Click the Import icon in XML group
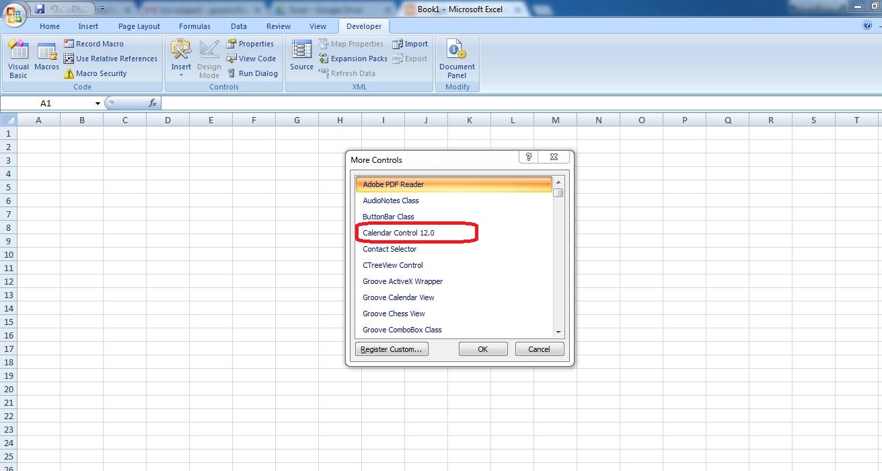 coord(410,43)
